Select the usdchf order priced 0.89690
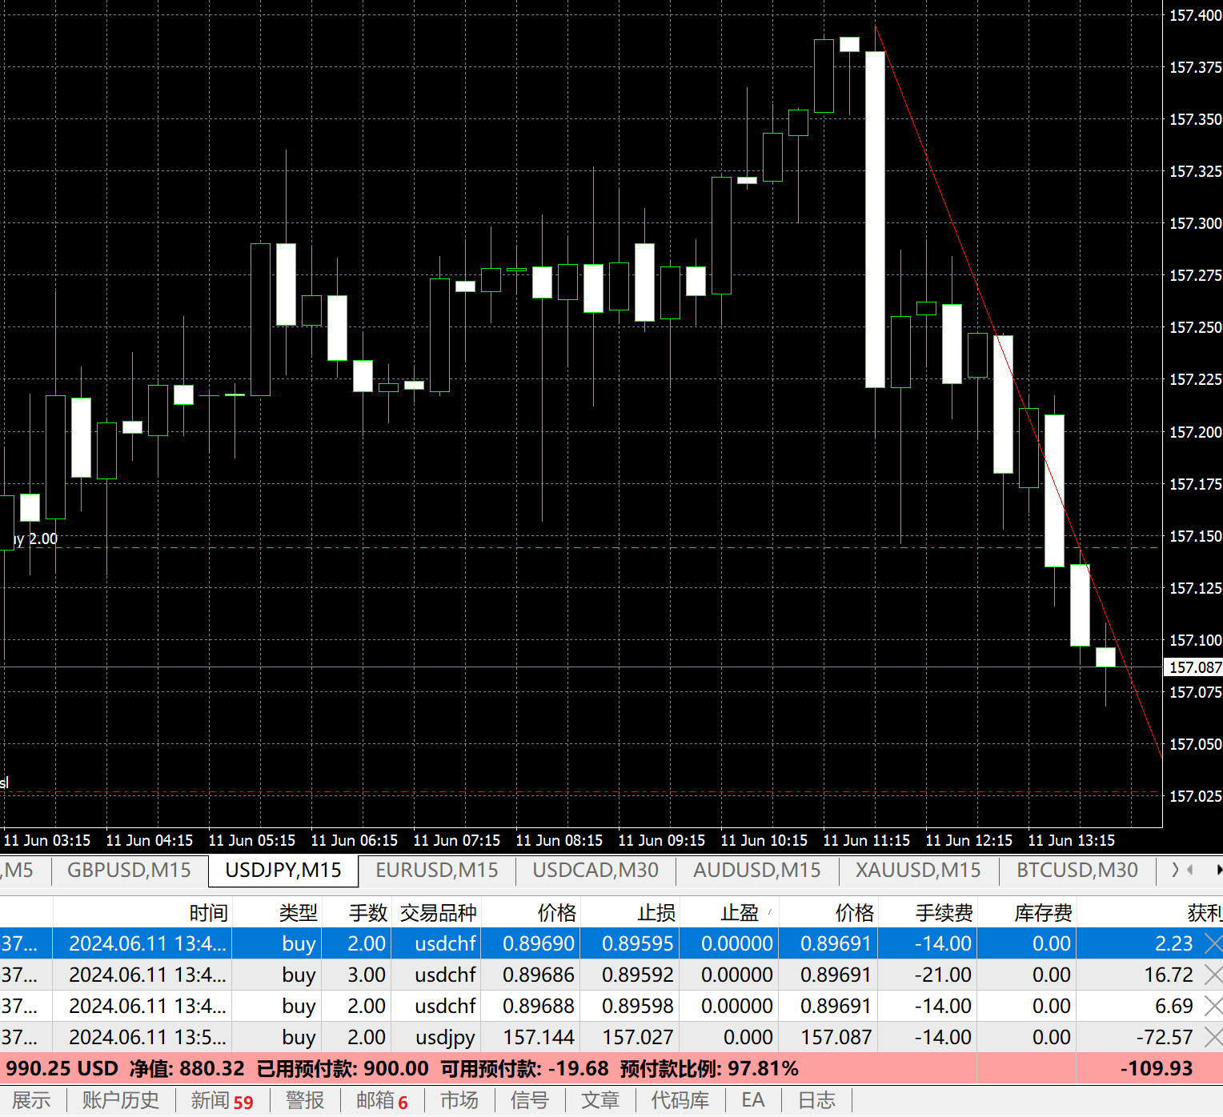The height and width of the screenshot is (1117, 1223). point(611,943)
